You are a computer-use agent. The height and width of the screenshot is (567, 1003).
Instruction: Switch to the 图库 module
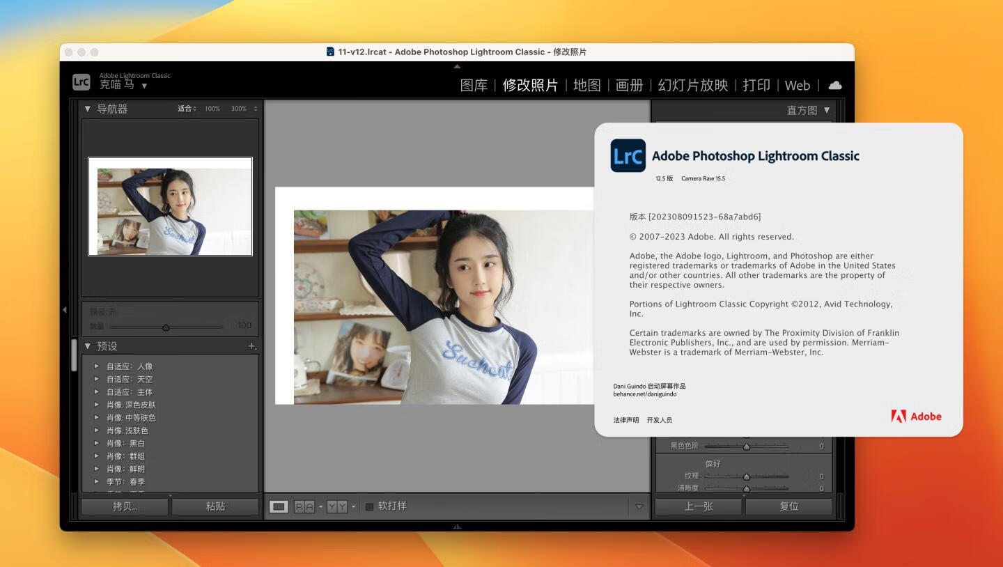(474, 85)
